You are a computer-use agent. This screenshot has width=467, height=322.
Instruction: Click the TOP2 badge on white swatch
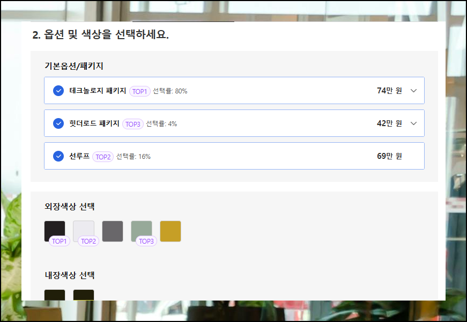(88, 241)
